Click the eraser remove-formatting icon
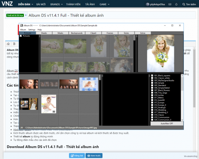The image size is (199, 159). tap(8, 44)
